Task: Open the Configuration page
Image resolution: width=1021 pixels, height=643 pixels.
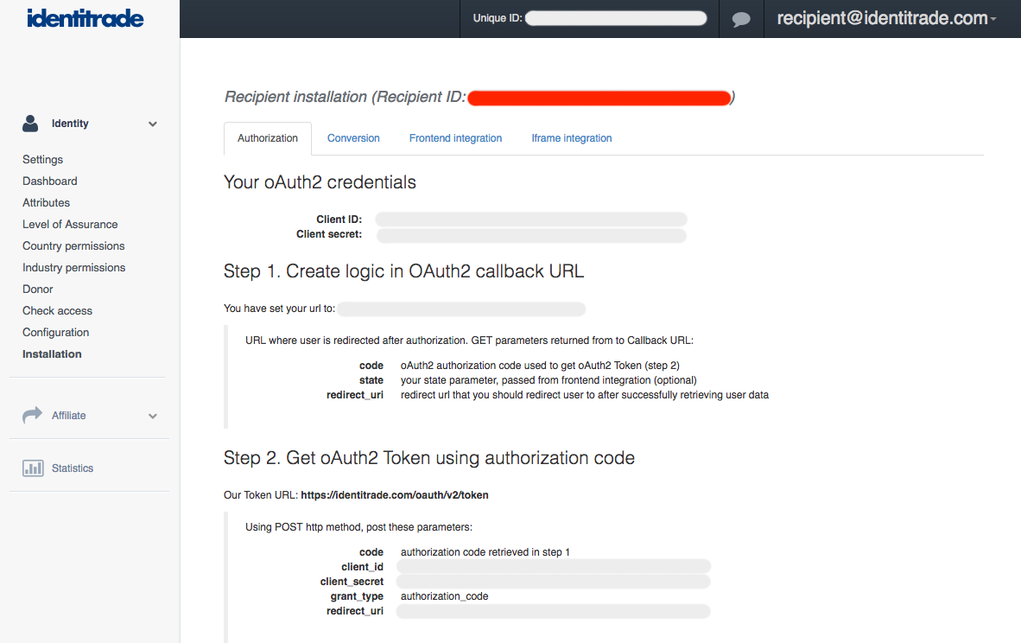Action: (56, 332)
